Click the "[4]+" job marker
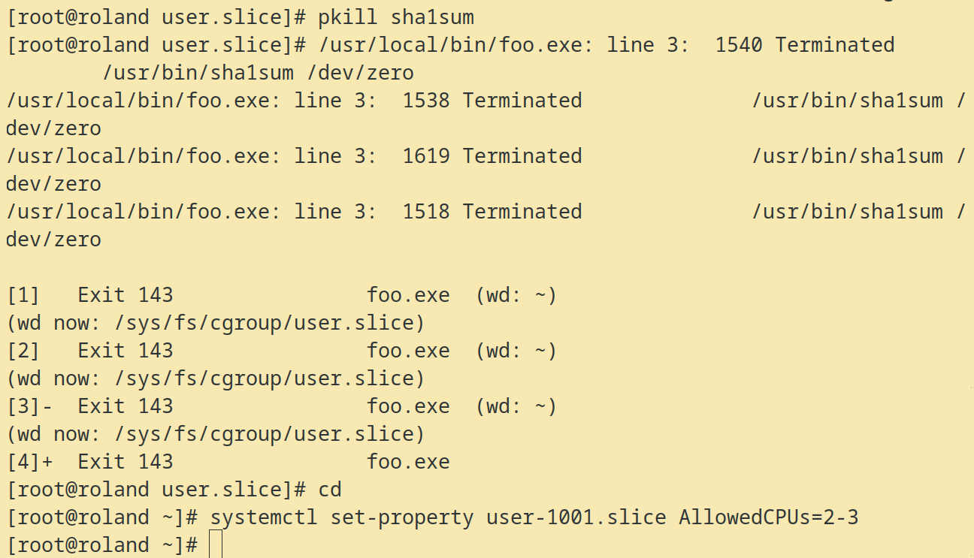The width and height of the screenshot is (974, 558). [30, 462]
